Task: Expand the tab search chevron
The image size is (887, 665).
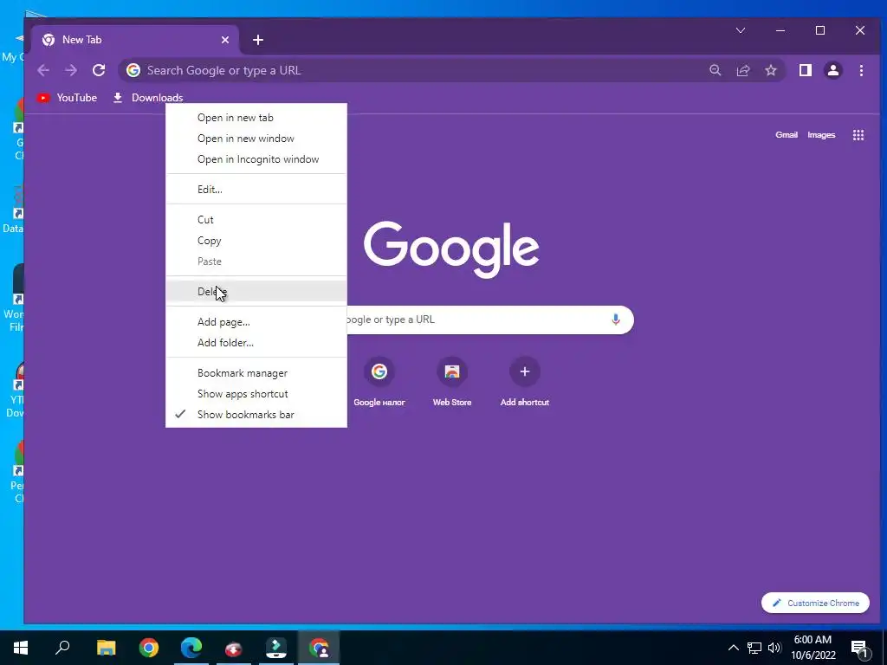Action: coord(741,30)
